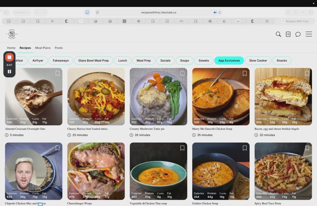Image resolution: width=317 pixels, height=206 pixels.
Task: Open the search magnifier icon
Action: 278,34
